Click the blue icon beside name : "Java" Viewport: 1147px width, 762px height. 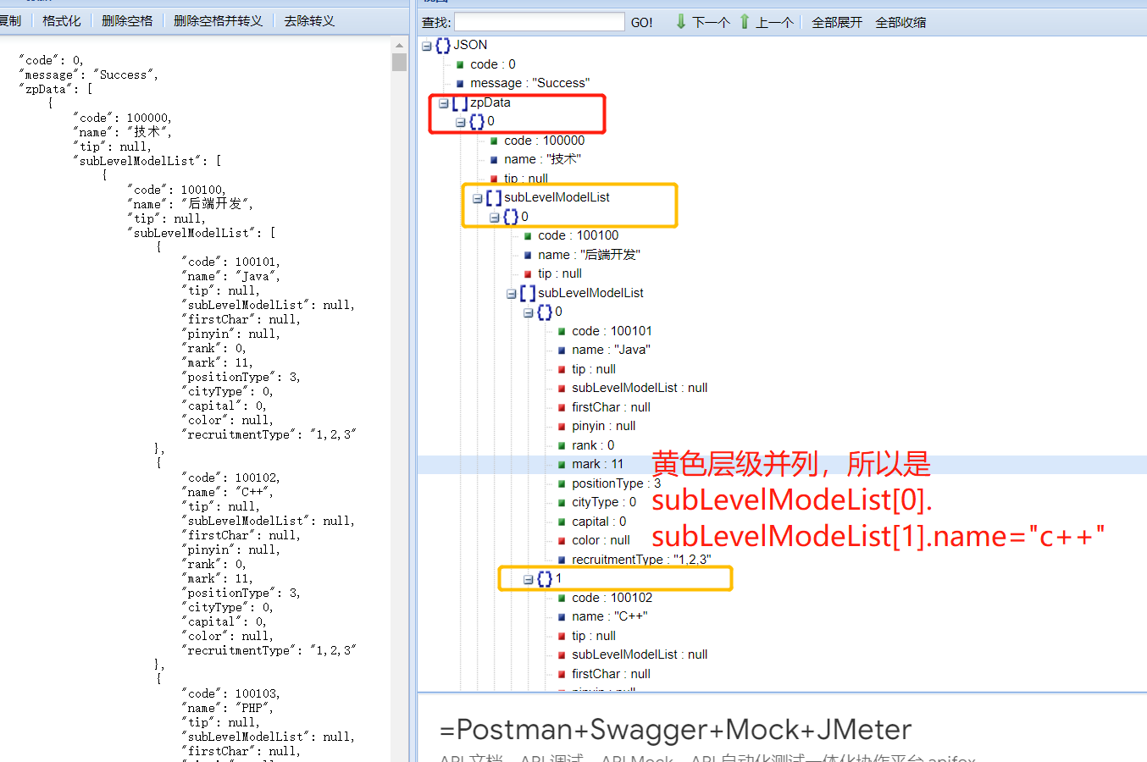[x=562, y=351]
